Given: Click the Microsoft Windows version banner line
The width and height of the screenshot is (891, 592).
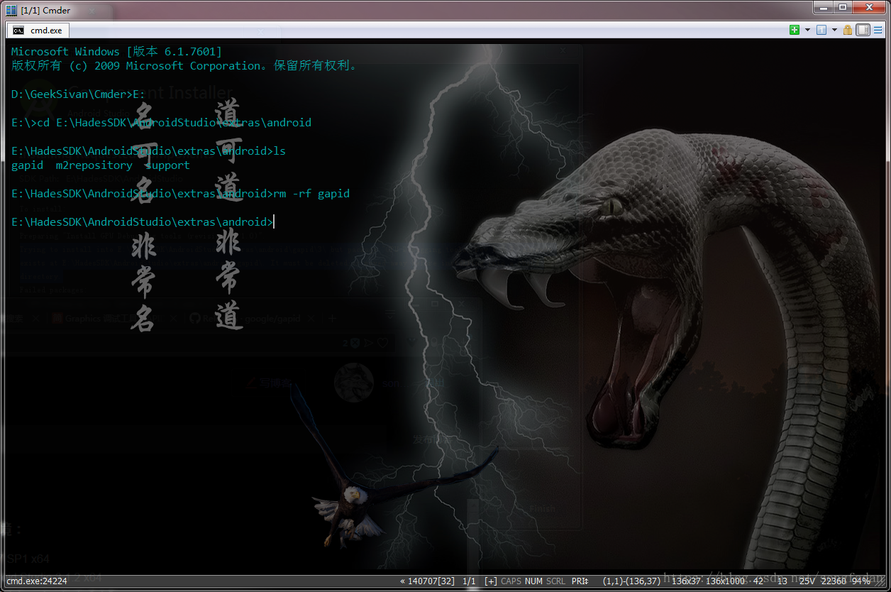Looking at the screenshot, I should click(x=116, y=51).
